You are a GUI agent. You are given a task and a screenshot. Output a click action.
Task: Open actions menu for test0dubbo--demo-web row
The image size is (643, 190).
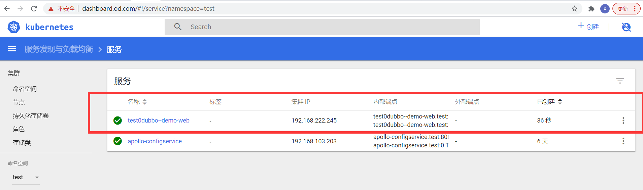623,121
